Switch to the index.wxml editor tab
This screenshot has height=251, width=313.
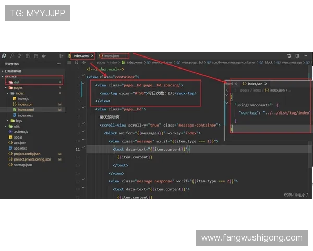point(81,55)
